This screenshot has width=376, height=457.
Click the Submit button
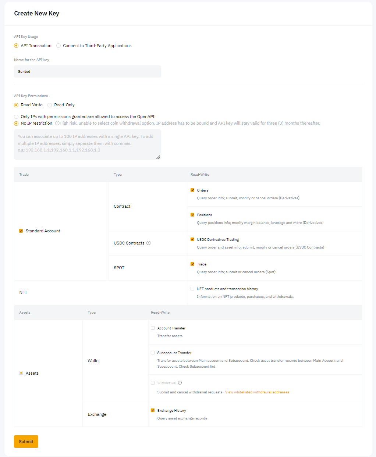click(x=26, y=442)
